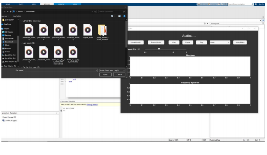Open the Getting Started link
The width and height of the screenshot is (267, 155).
[x=92, y=105]
